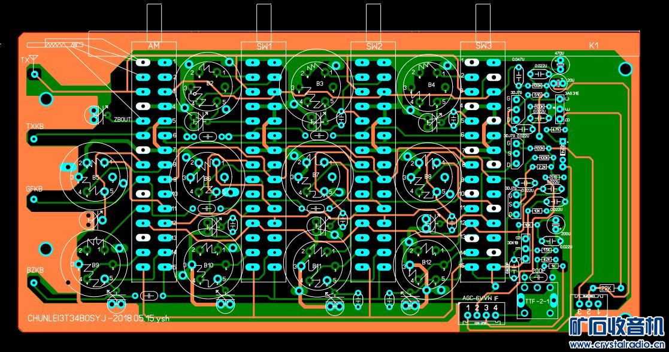Select coil B6 designator
This screenshot has height=352, width=669.
click(207, 178)
